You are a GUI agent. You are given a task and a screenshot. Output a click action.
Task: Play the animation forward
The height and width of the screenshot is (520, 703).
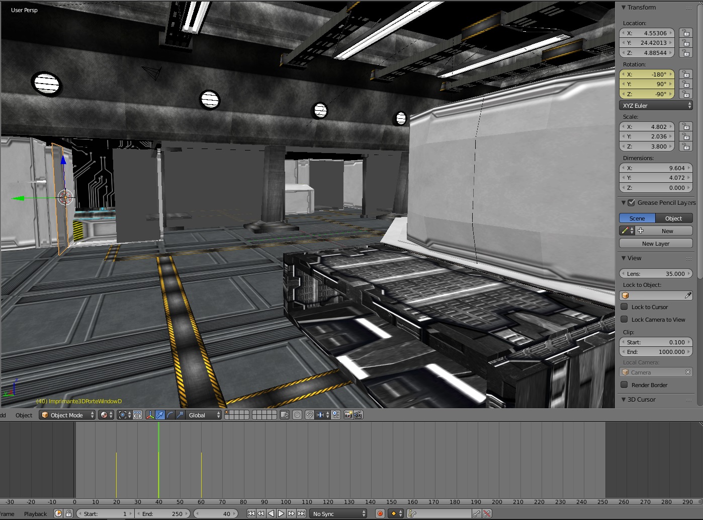pyautogui.click(x=281, y=513)
